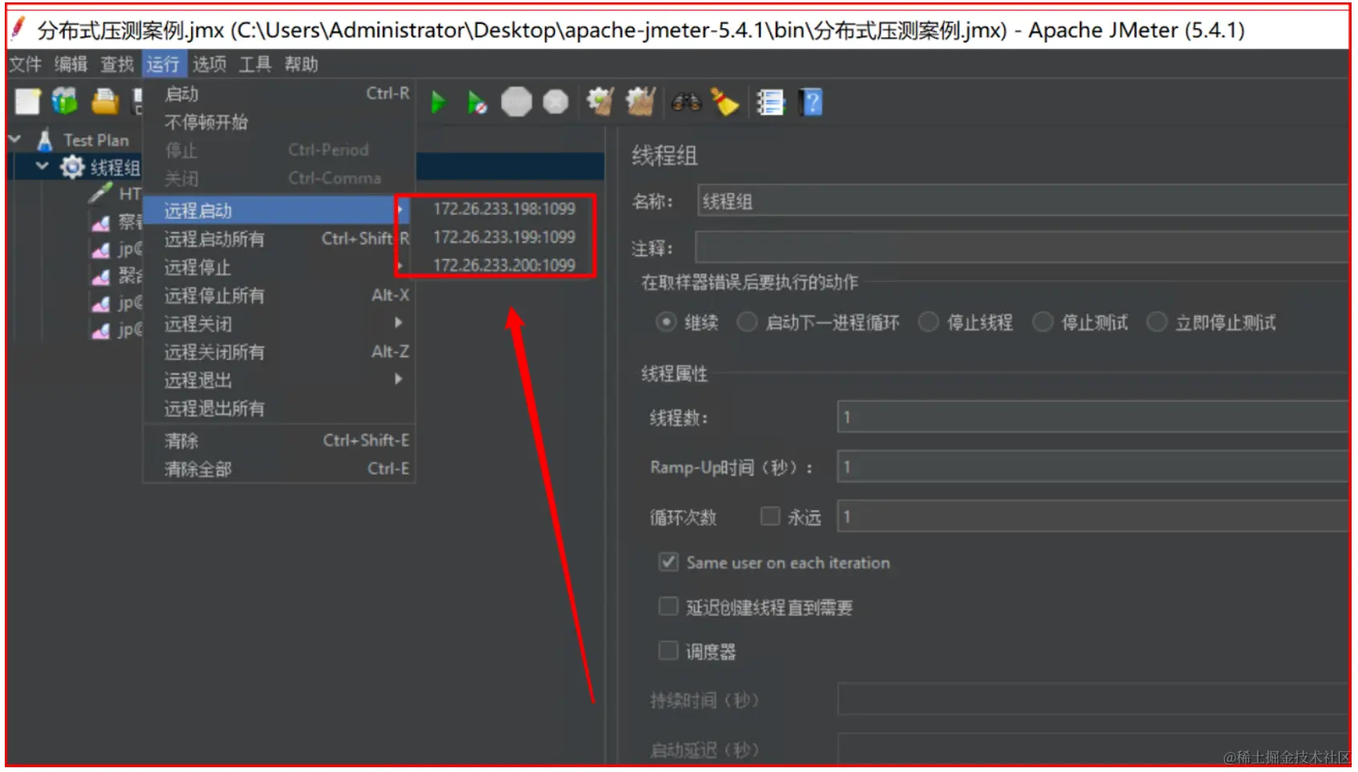The height and width of the screenshot is (772, 1358).
Task: Click the New test plan toolbar icon
Action: 27,102
